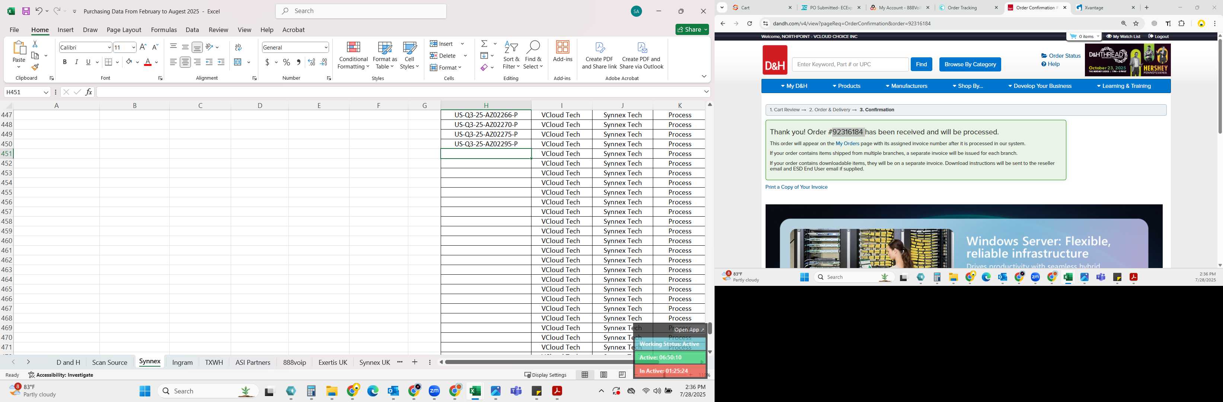Click the Comma Style icon
The height and width of the screenshot is (402, 1223).
(298, 62)
